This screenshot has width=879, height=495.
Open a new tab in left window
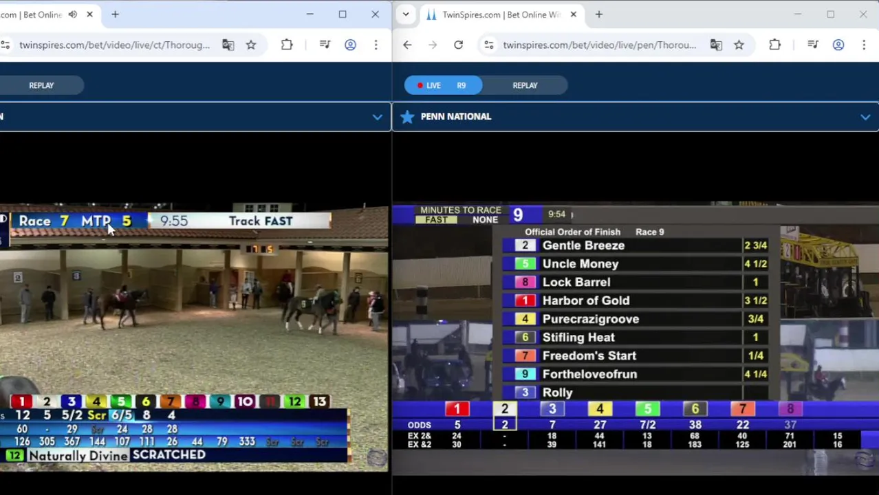115,14
